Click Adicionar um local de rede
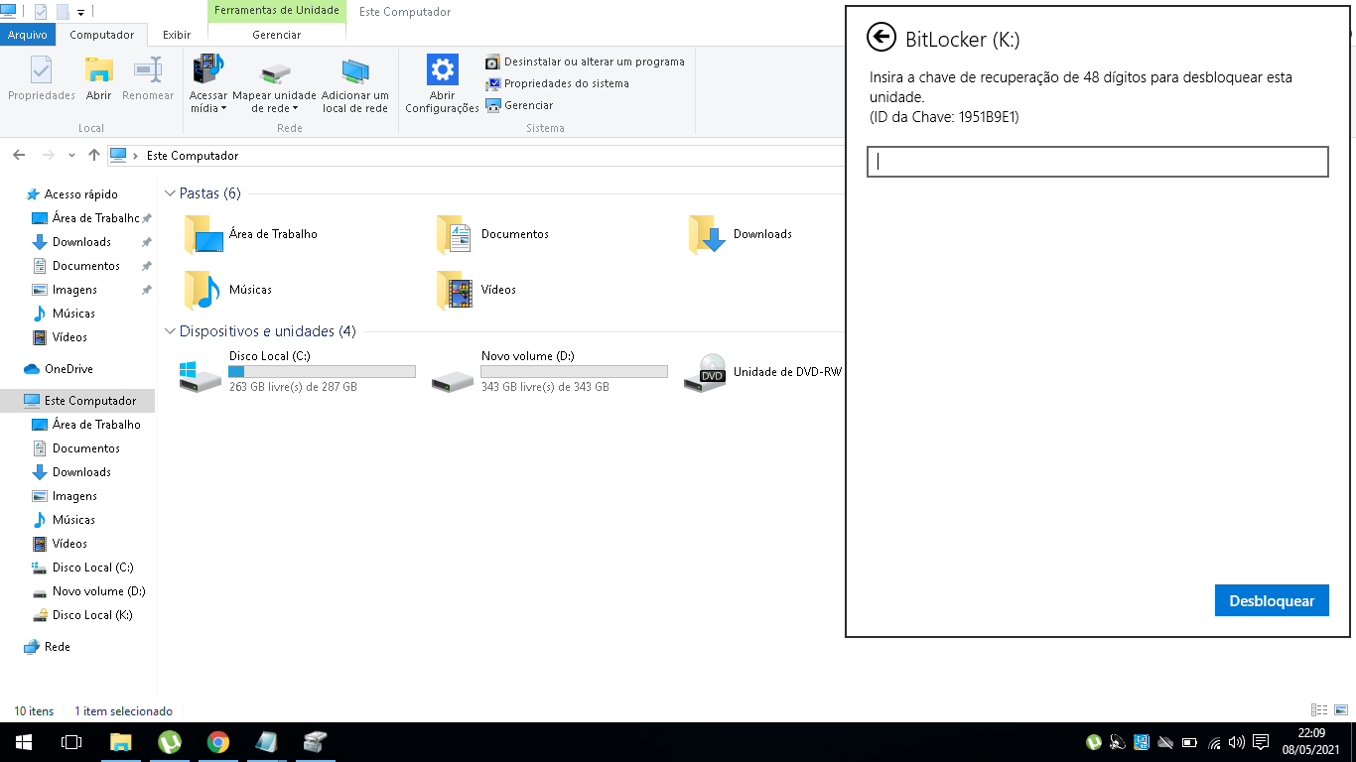Screen dimensions: 1356x762 [x=354, y=85]
